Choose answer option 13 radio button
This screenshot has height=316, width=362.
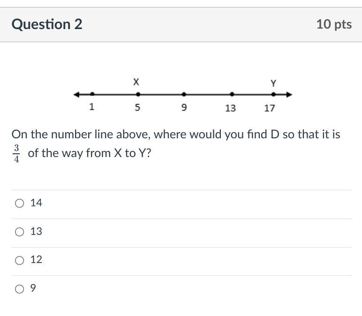19,232
